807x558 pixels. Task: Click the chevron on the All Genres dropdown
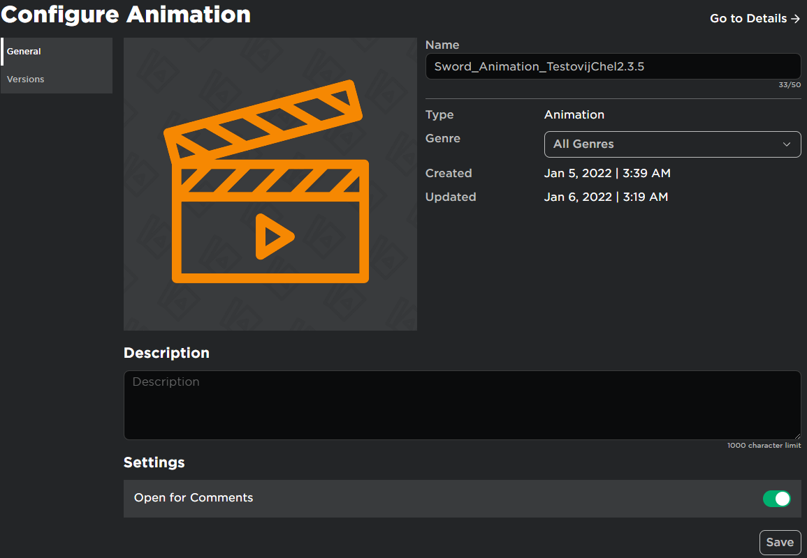pyautogui.click(x=788, y=144)
